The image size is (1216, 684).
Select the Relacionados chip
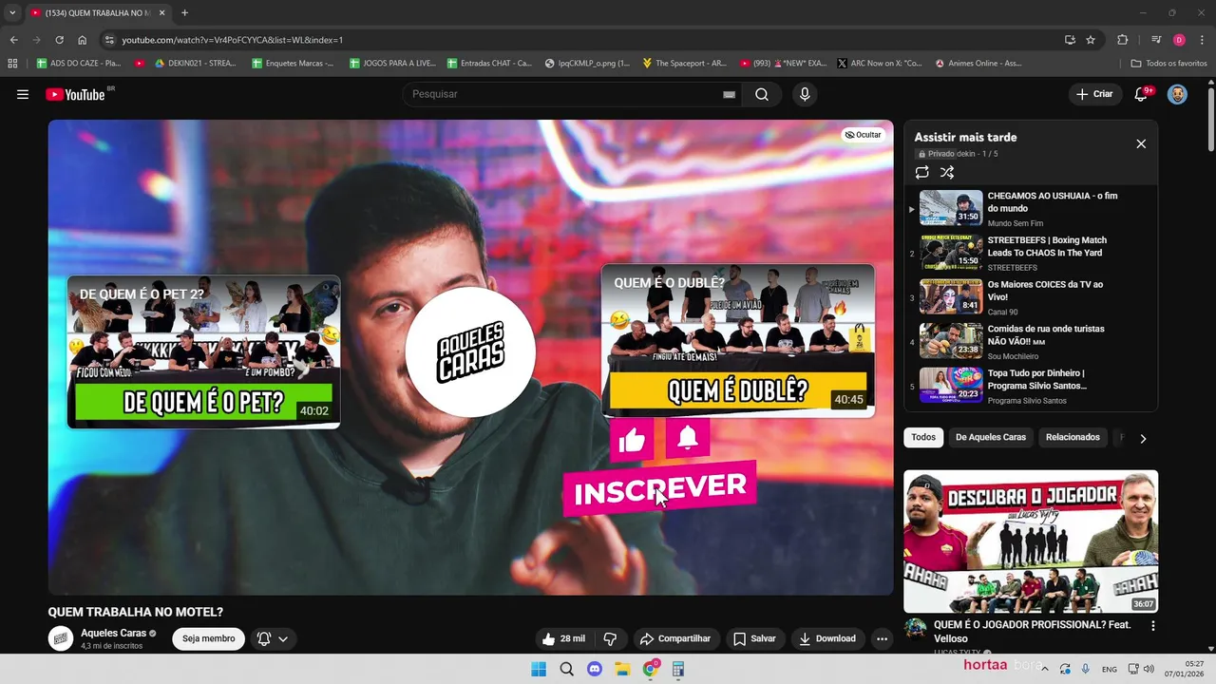1073,437
